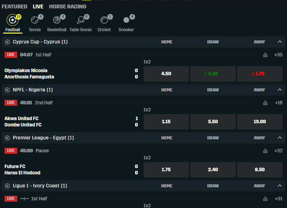
Task: Open stats chart for Future FC match
Action: click(265, 151)
